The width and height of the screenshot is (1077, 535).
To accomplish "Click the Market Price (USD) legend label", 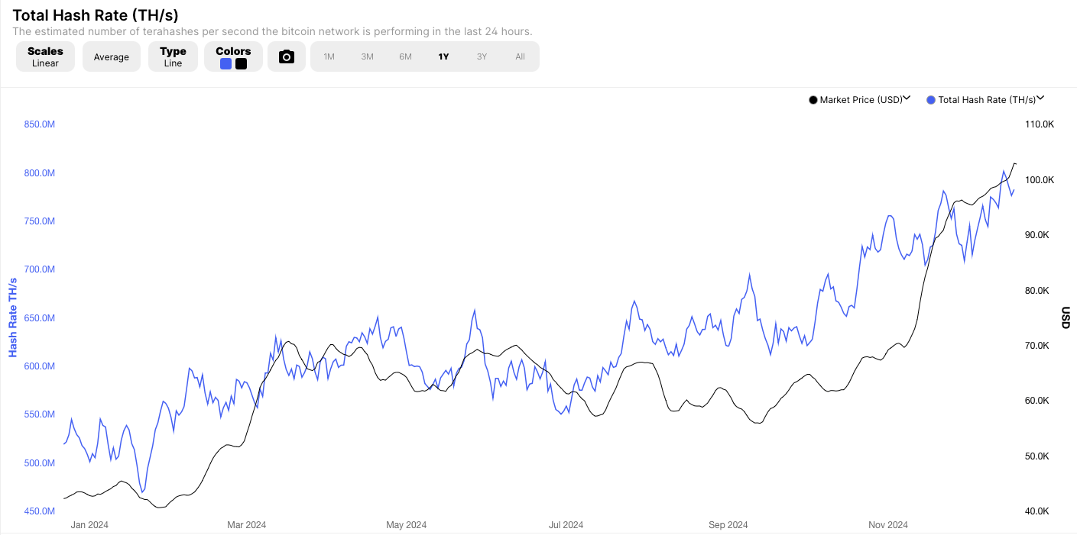I will click(x=861, y=100).
